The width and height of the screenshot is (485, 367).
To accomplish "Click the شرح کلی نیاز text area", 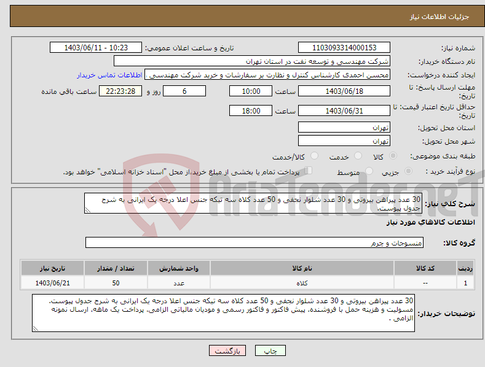I will pos(253,203).
